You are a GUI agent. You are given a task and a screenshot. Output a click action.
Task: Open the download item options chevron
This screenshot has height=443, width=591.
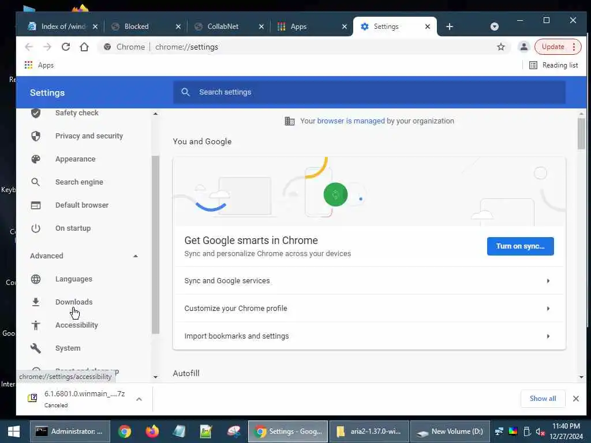tap(139, 399)
